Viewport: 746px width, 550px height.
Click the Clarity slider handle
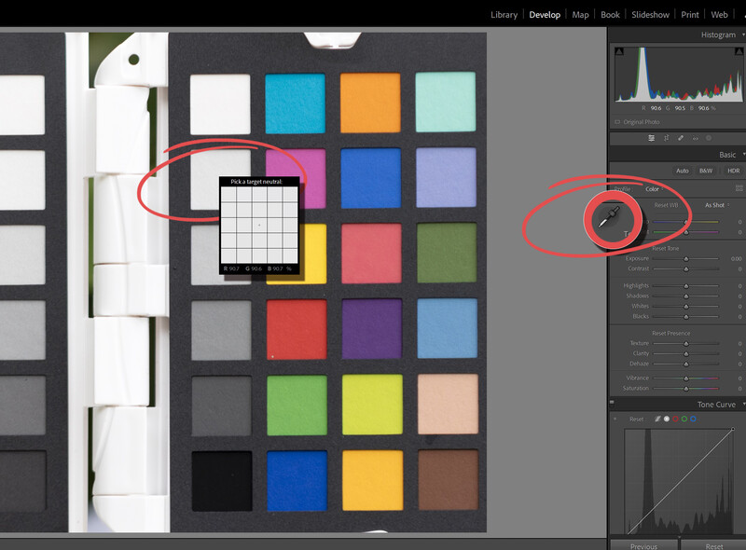pos(686,353)
